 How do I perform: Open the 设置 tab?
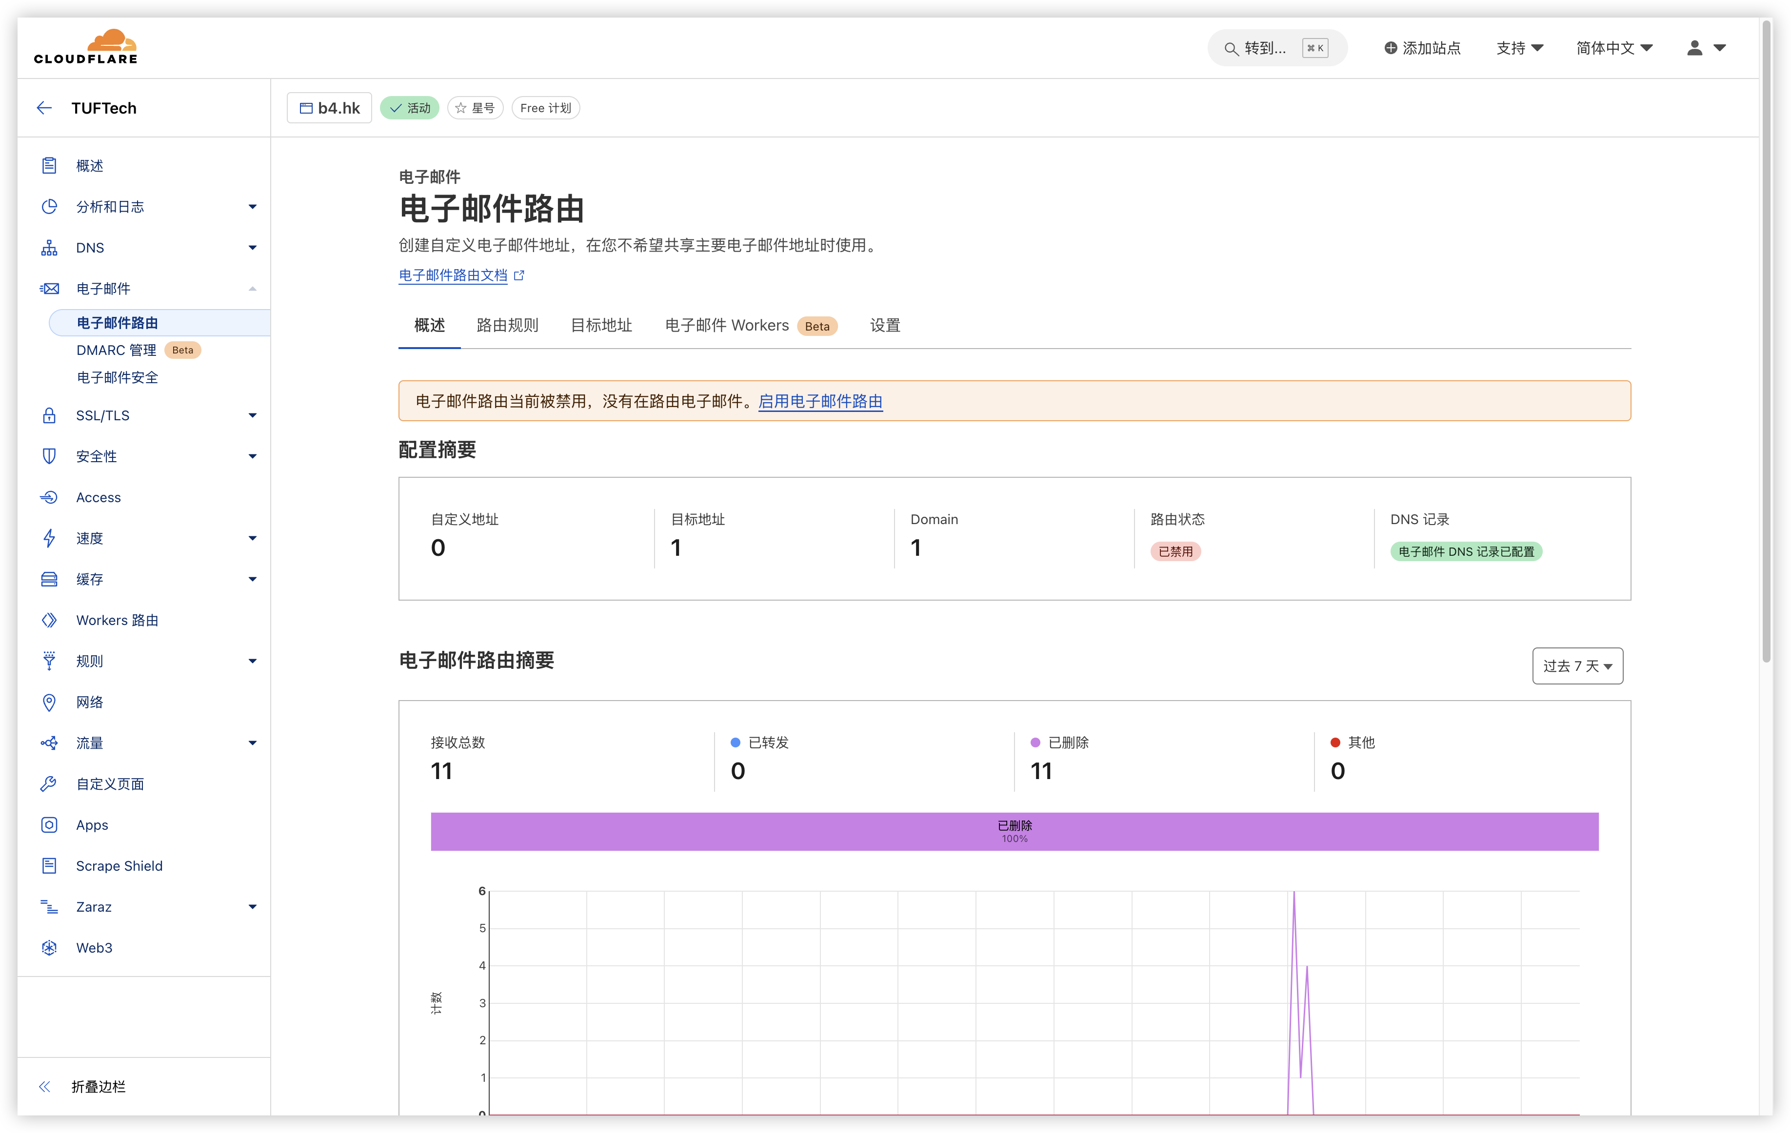coord(884,325)
